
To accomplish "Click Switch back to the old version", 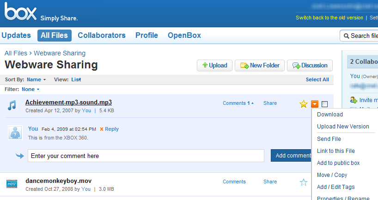I will pyautogui.click(x=329, y=18).
